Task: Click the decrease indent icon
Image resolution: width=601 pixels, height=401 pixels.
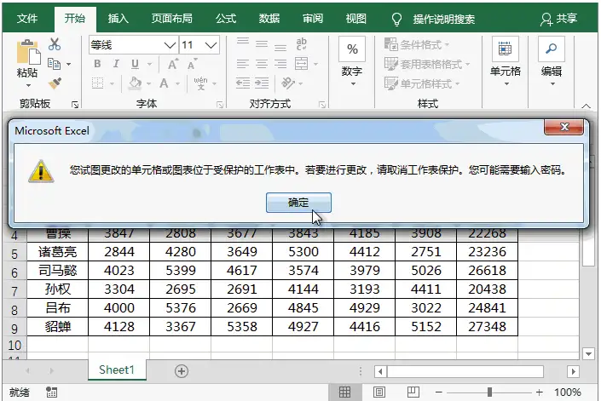Action: tap(243, 83)
